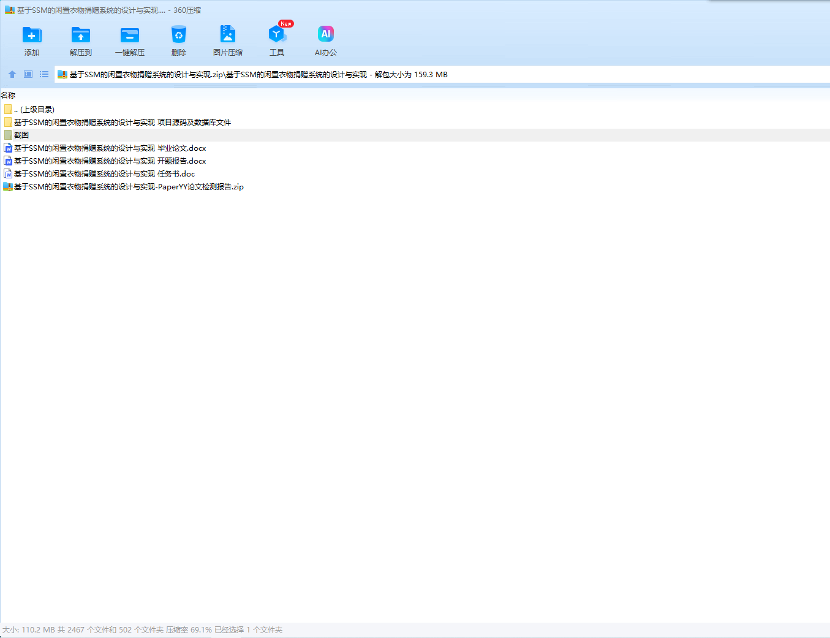Click the 360压缩 app icon in the title bar
The width and height of the screenshot is (830, 638).
coord(10,10)
